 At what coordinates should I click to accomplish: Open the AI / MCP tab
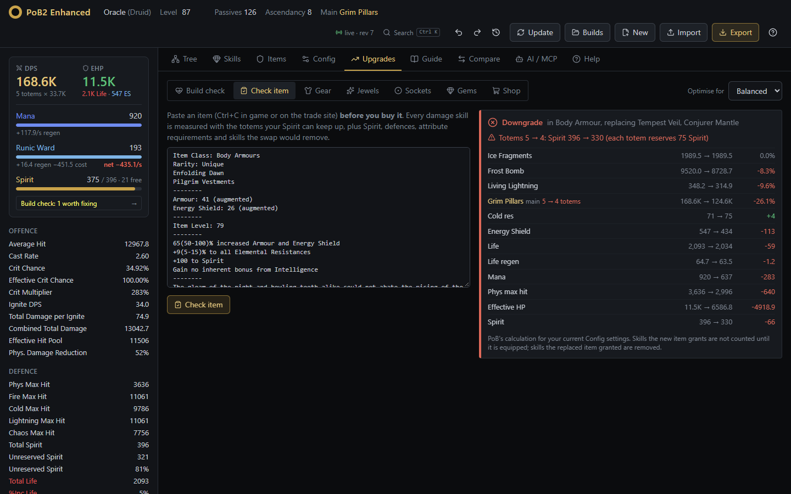point(536,59)
